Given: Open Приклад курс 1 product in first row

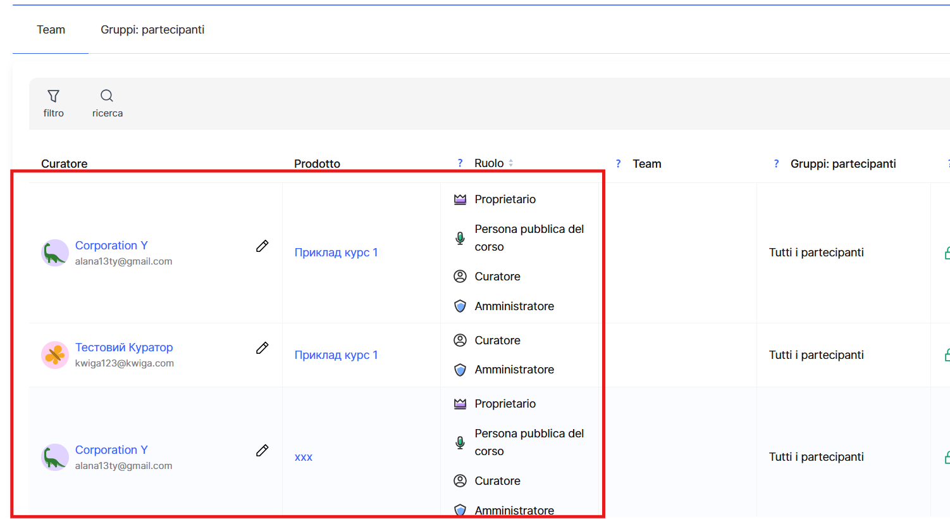Looking at the screenshot, I should tap(336, 253).
